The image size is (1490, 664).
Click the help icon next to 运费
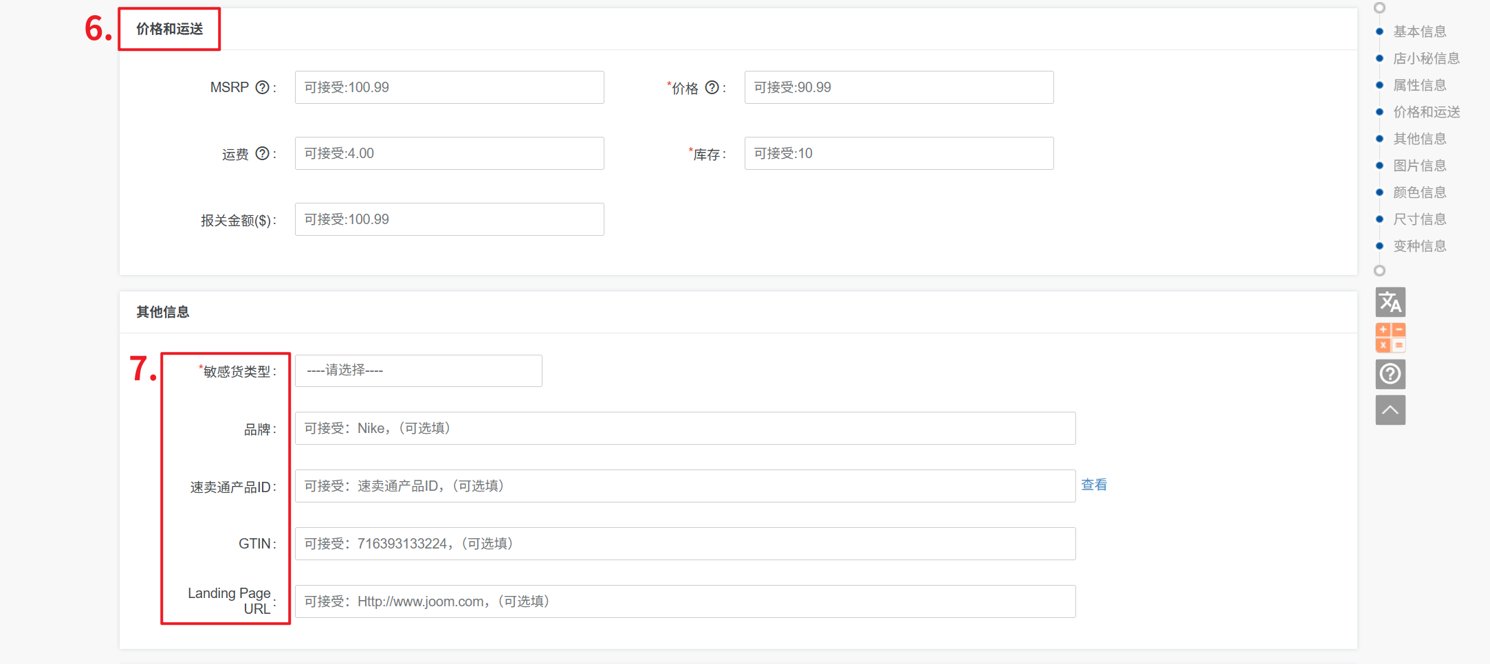pyautogui.click(x=262, y=153)
